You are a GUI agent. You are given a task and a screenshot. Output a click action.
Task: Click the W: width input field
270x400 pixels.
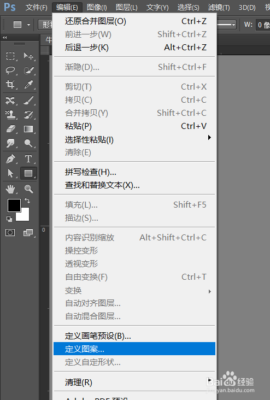pyautogui.click(x=263, y=25)
